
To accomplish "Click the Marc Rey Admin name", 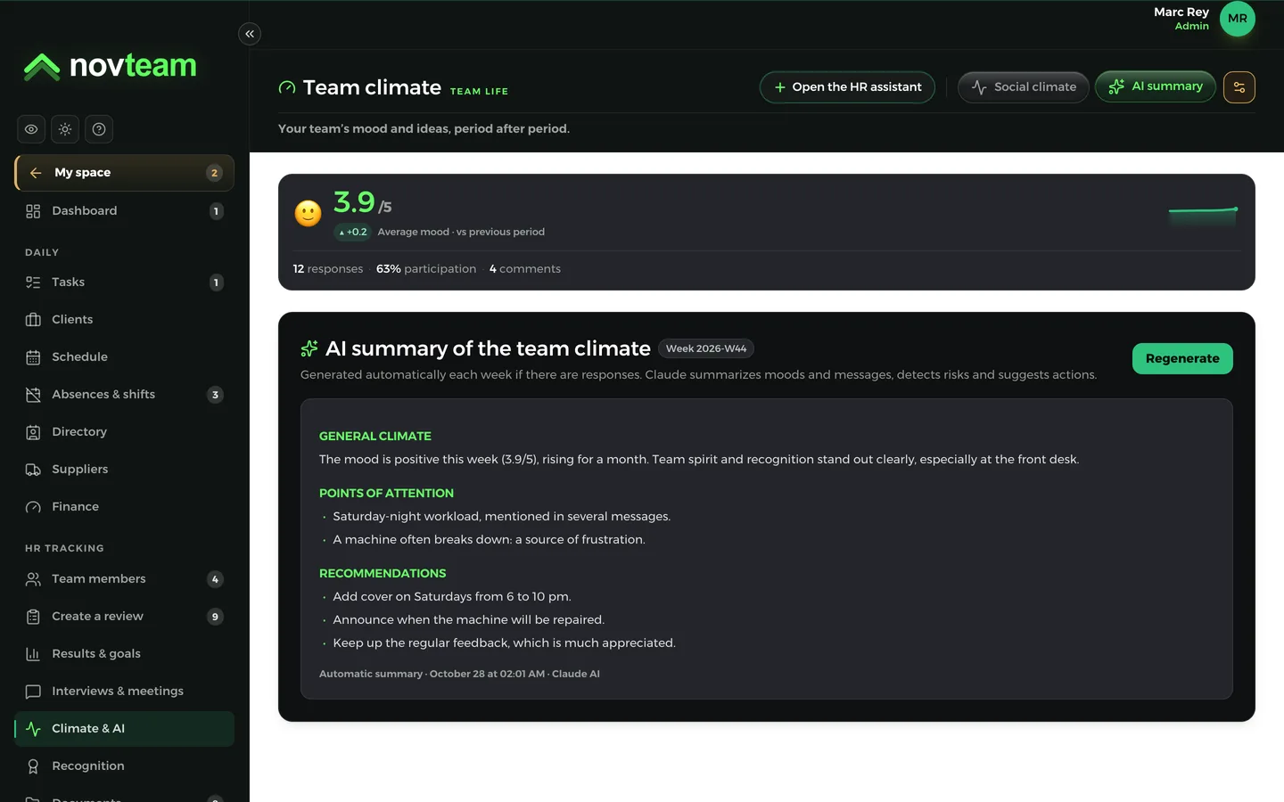I will [1181, 19].
